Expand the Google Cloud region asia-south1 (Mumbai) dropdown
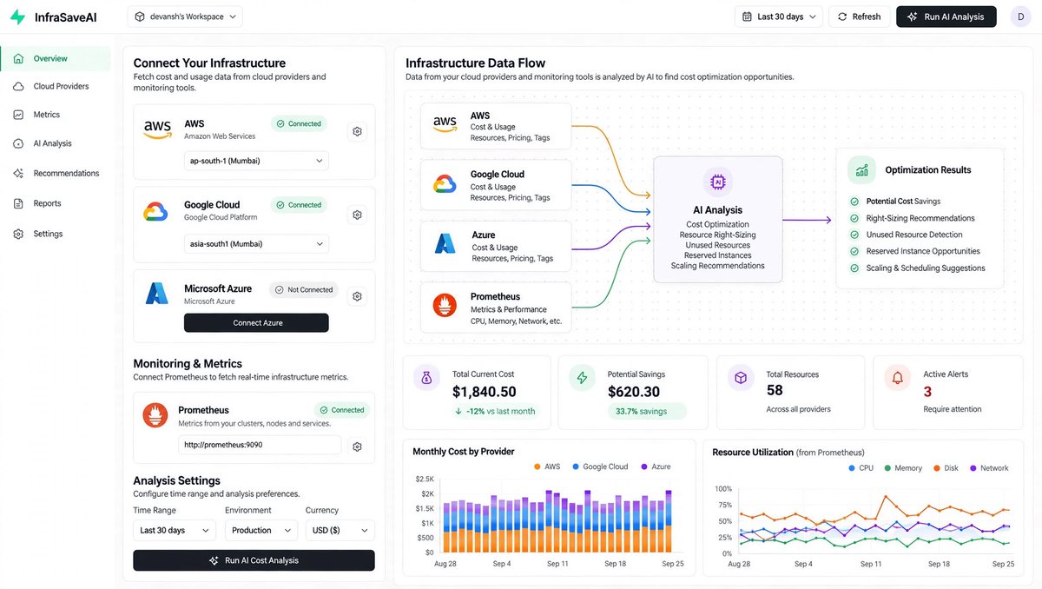Viewport: 1042px width, 589px height. [256, 244]
